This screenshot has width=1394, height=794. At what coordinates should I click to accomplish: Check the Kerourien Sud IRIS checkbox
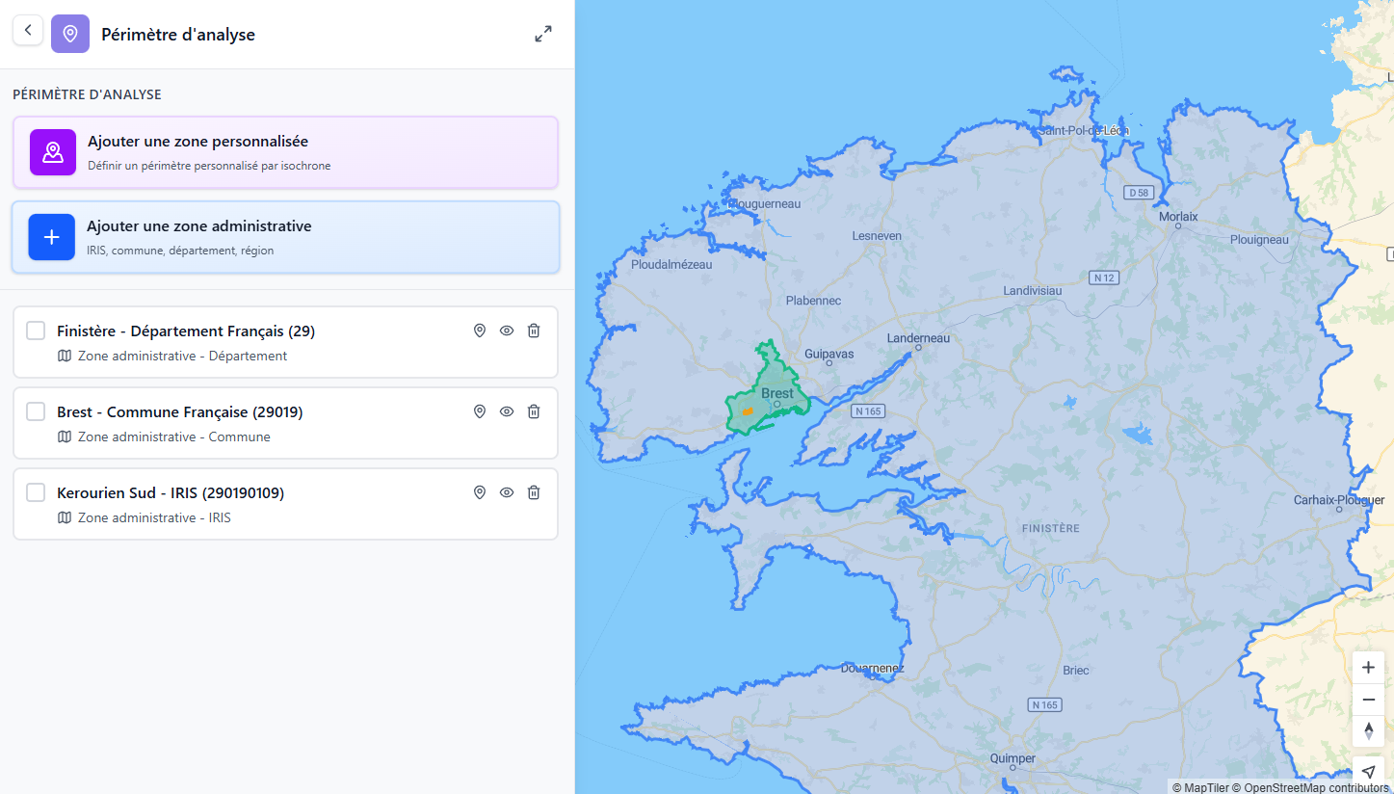tap(36, 491)
